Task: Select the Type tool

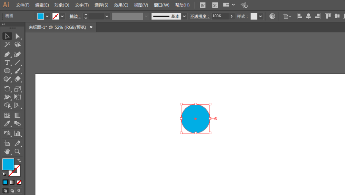Action: tap(7, 62)
